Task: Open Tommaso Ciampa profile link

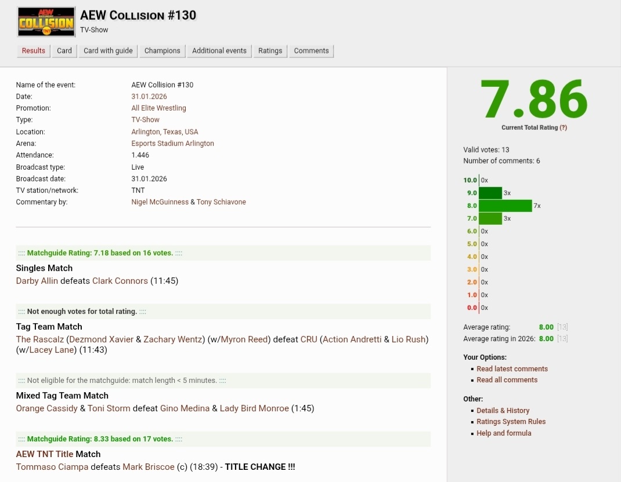Action: [52, 467]
